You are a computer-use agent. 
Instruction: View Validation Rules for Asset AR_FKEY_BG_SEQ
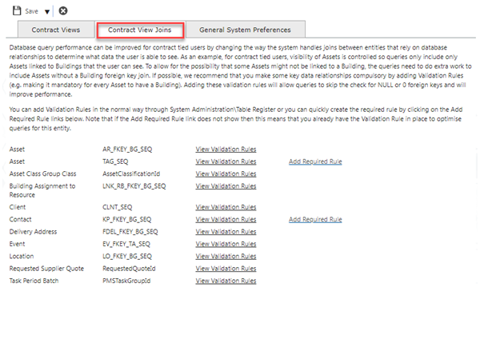tap(226, 150)
